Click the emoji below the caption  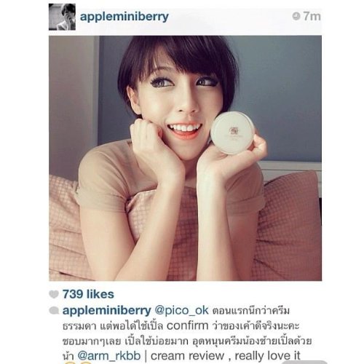click(78, 363)
